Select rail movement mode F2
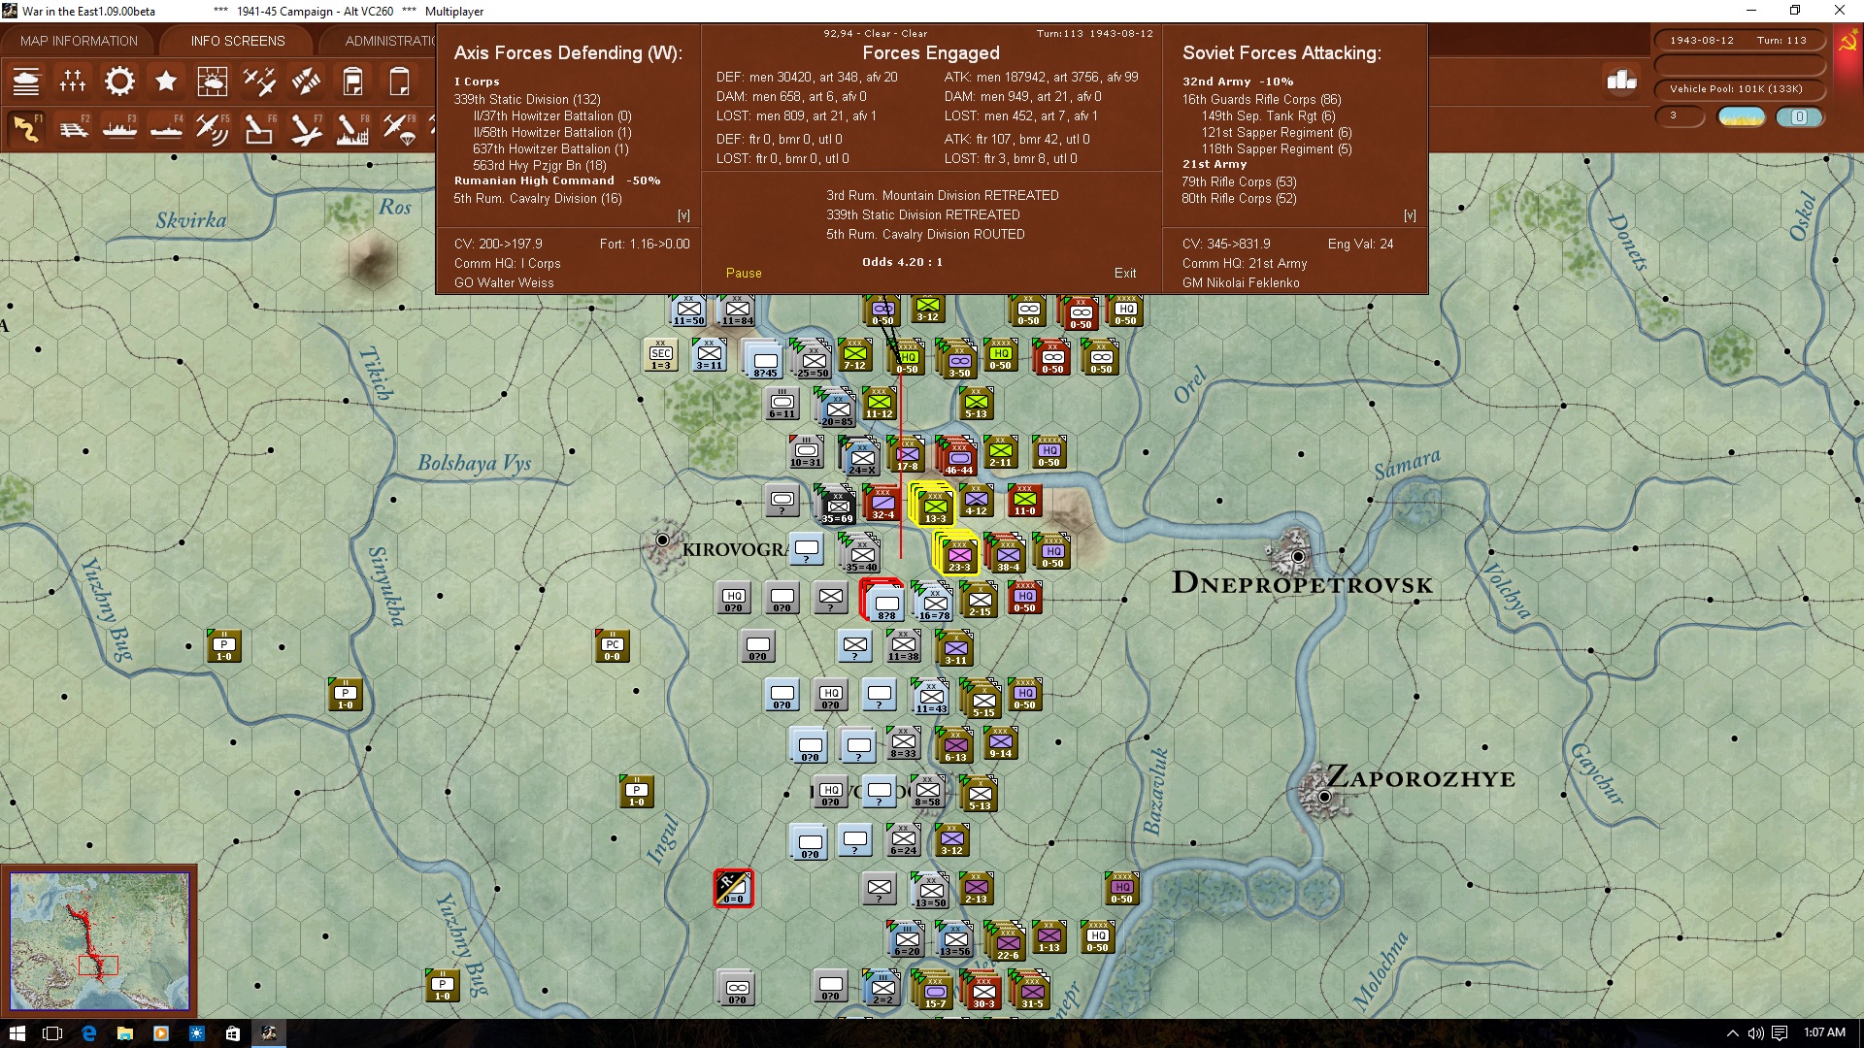 coord(73,128)
